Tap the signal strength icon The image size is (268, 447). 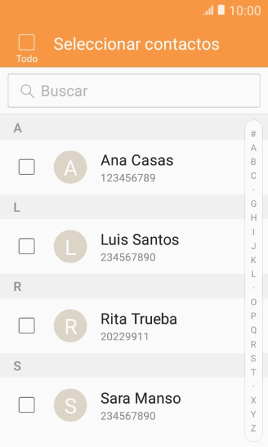tap(208, 11)
